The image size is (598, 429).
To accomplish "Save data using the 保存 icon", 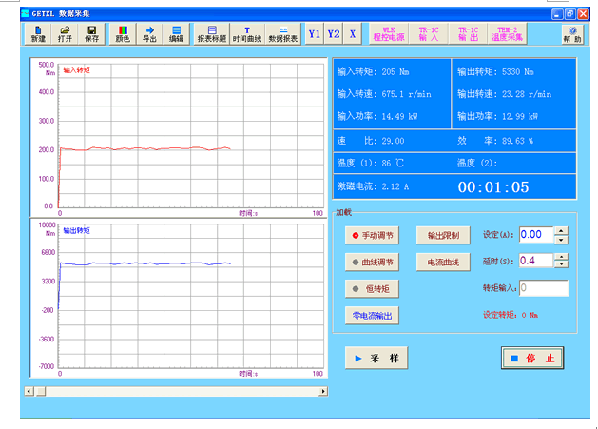I will click(x=91, y=34).
